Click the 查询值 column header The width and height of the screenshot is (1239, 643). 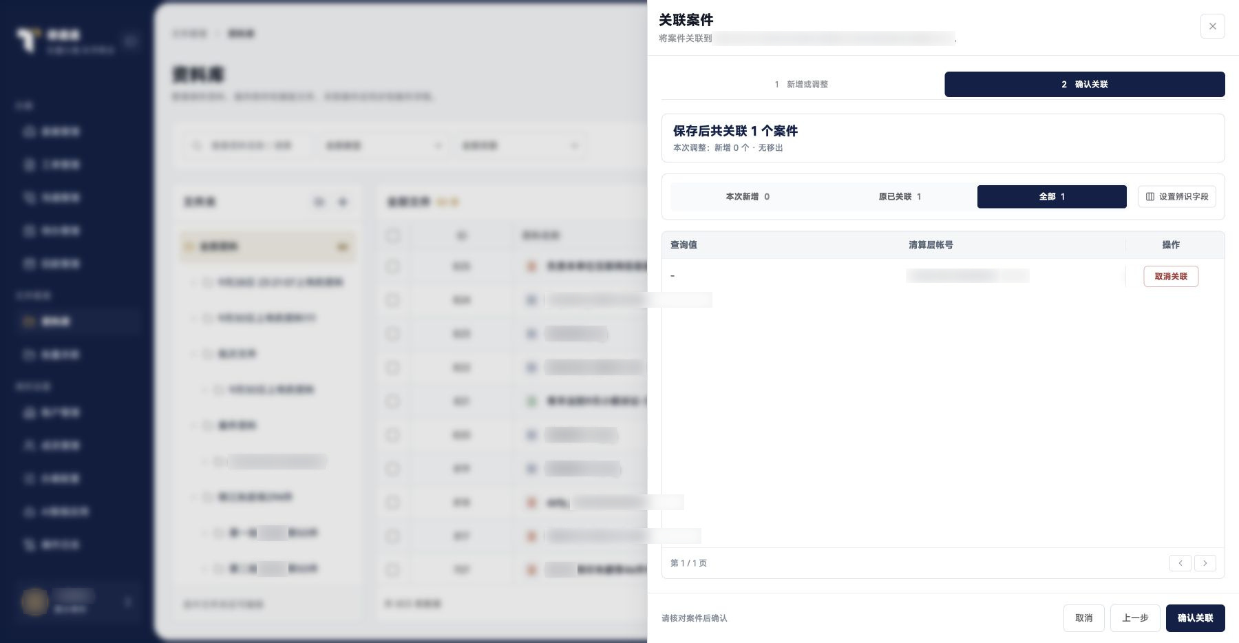point(684,244)
